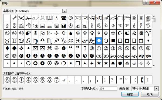This screenshot has width=162, height=100.
Task: Pick recent question mark symbol
Action: [113, 80]
